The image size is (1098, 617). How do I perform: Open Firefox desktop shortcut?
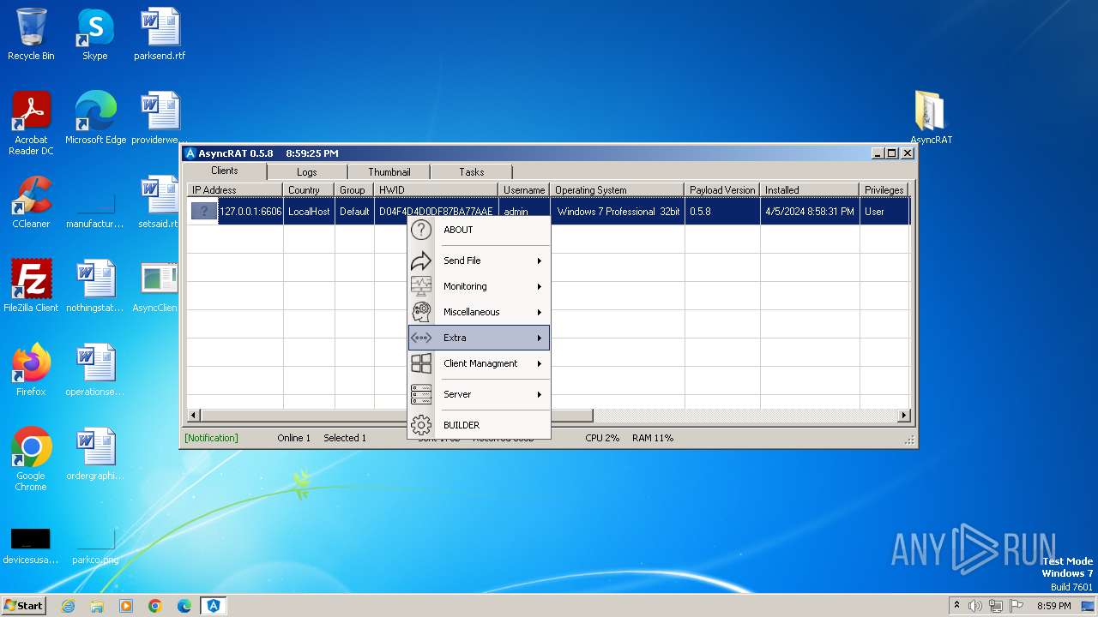(x=31, y=371)
